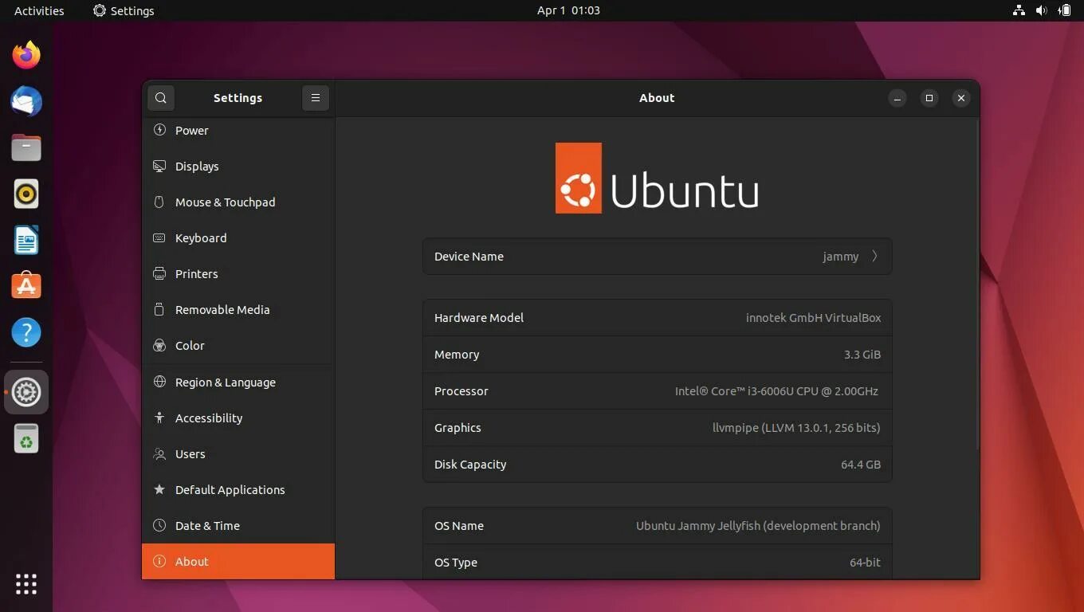
Task: Select the About panel in sidebar
Action: pos(238,561)
